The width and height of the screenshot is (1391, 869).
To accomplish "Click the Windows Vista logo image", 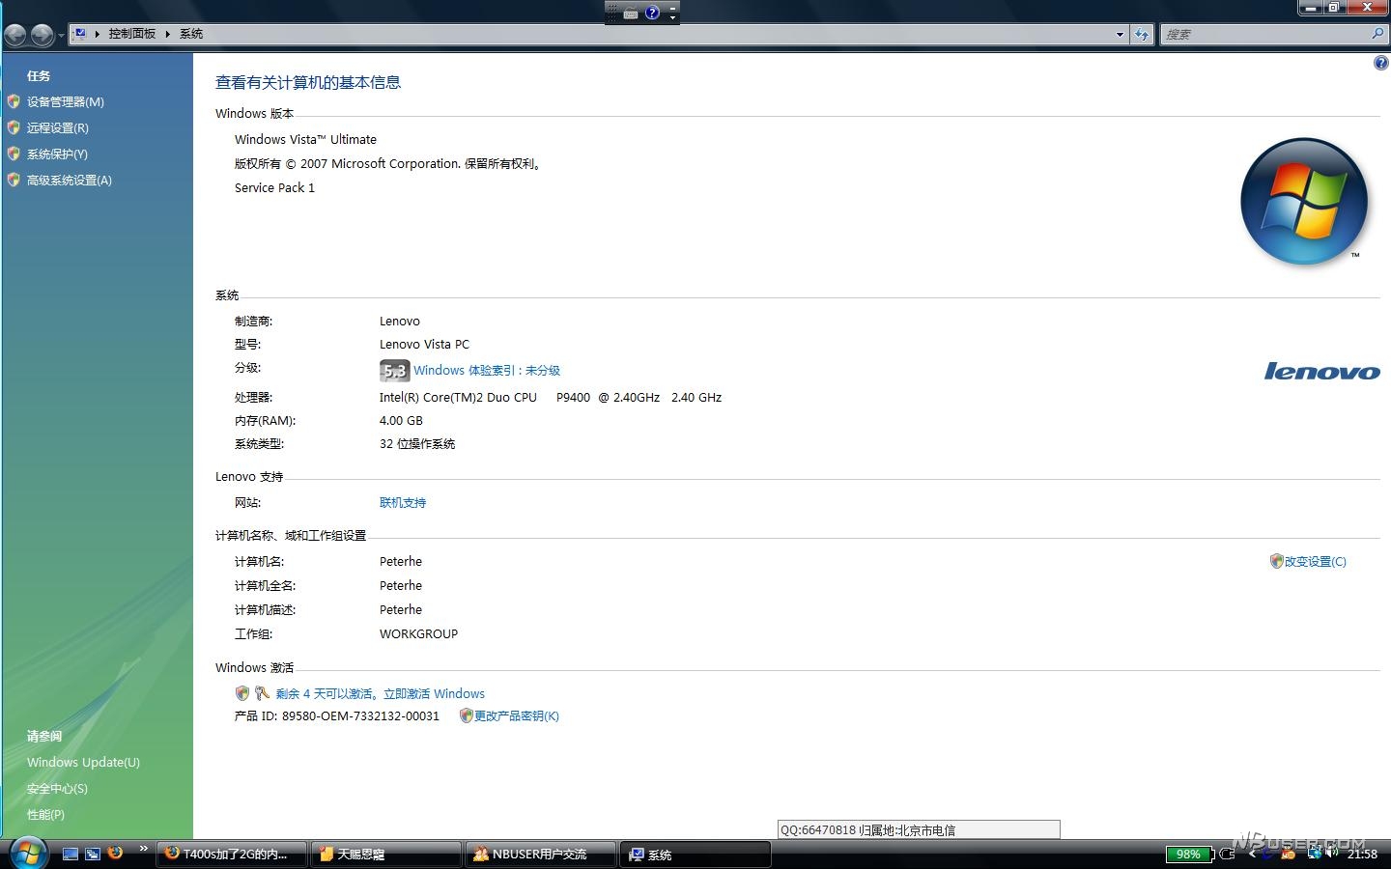I will [x=1304, y=202].
